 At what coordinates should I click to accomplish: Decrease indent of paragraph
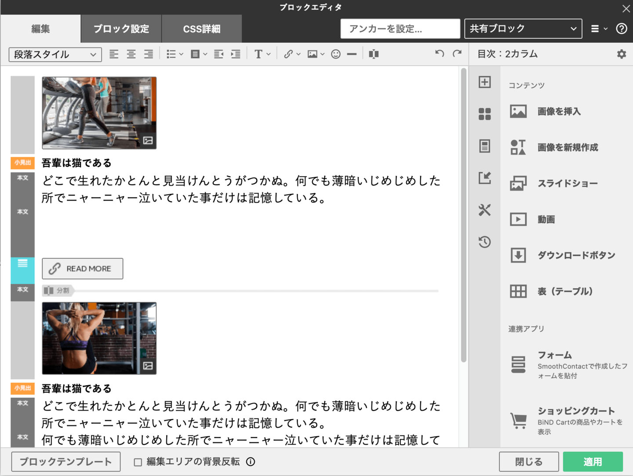click(218, 54)
